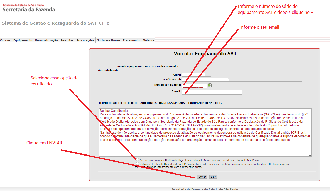
Task: Open the Sistema menu
Action: point(148,40)
